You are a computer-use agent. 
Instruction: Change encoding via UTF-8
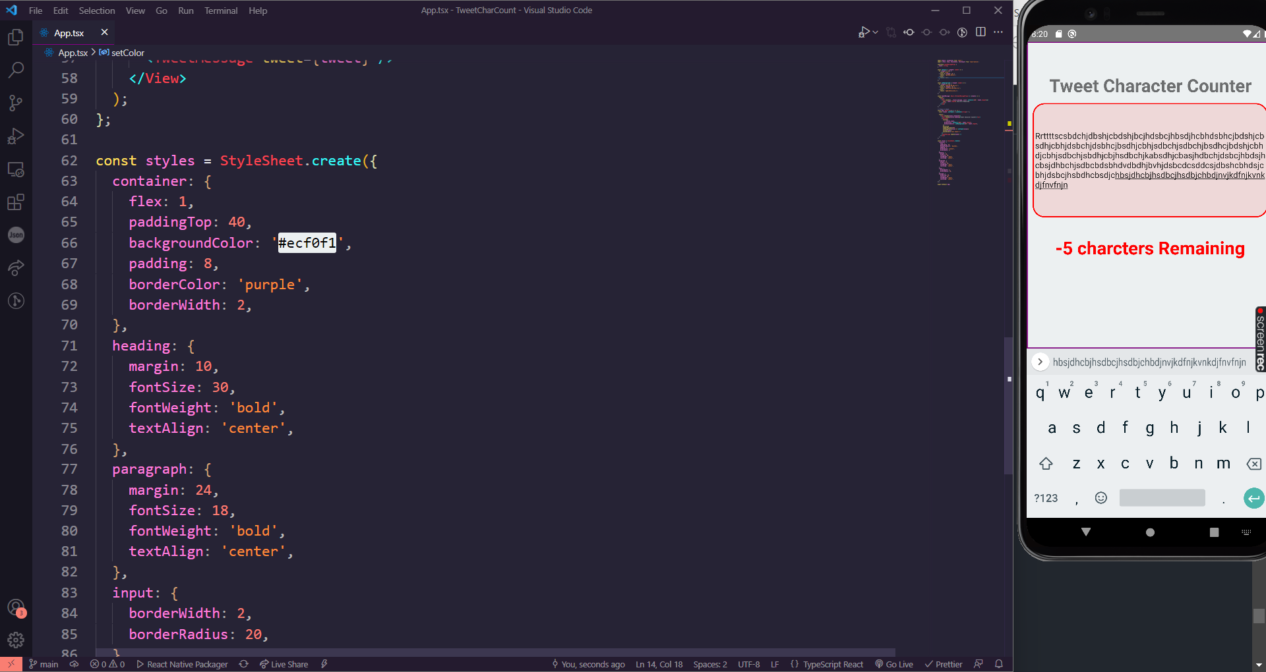click(x=749, y=664)
